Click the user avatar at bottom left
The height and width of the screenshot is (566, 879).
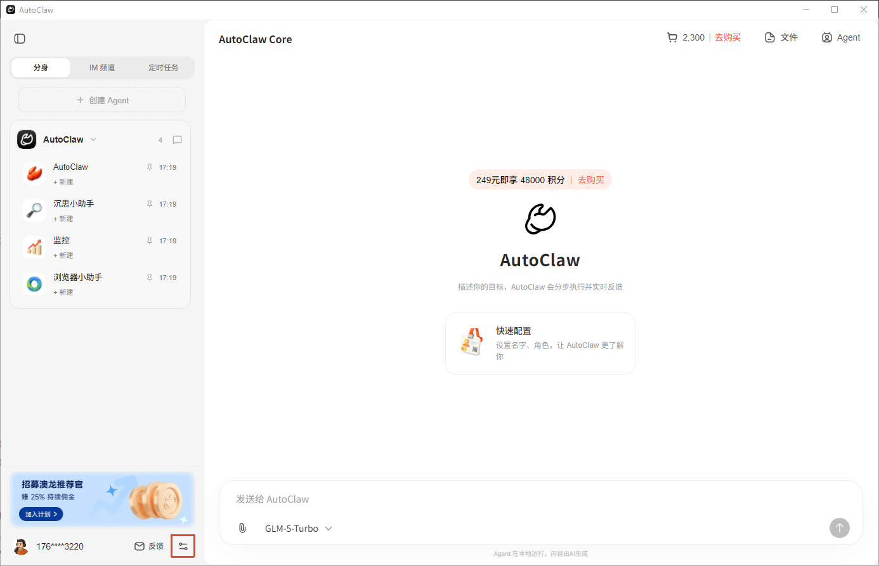point(21,546)
